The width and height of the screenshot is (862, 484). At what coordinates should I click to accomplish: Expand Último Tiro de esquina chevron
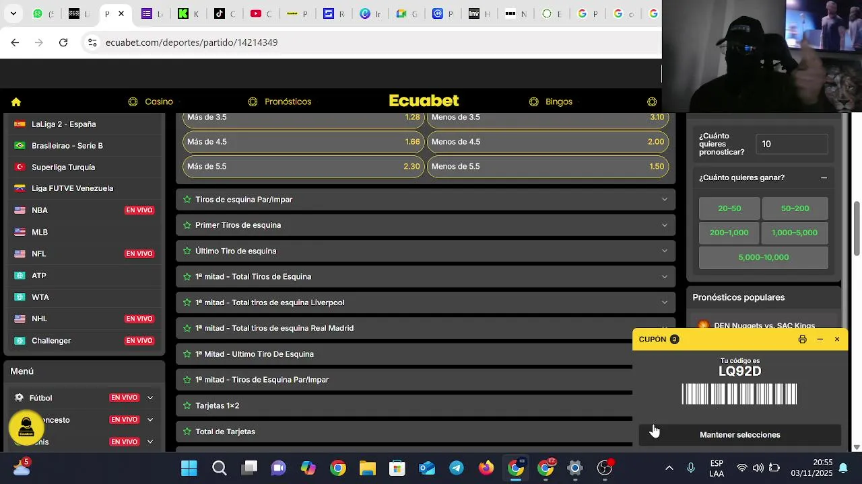[665, 251]
